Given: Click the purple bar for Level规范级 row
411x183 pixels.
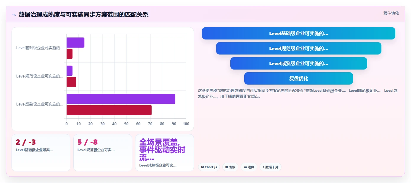Looking at the screenshot, I should [69, 71].
